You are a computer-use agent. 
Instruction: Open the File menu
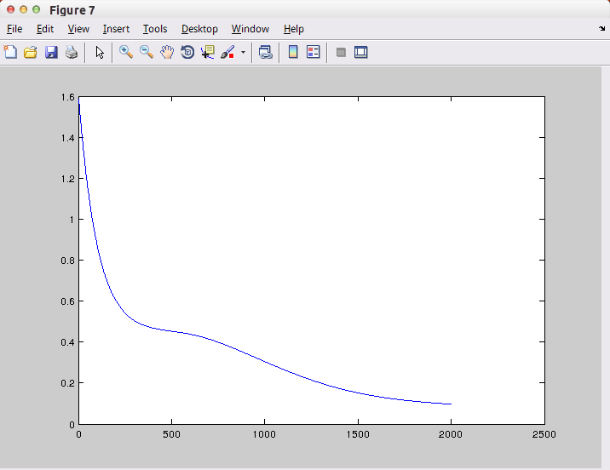coord(14,29)
